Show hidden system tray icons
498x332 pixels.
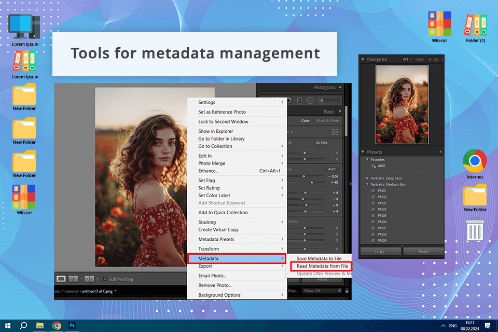(443, 326)
